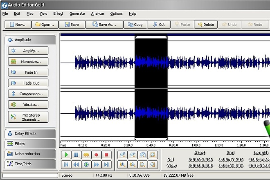Image resolution: width=270 pixels, height=180 pixels.
Task: Zoom out vertically with the arrows-minus magnifier
Action: tap(133, 164)
